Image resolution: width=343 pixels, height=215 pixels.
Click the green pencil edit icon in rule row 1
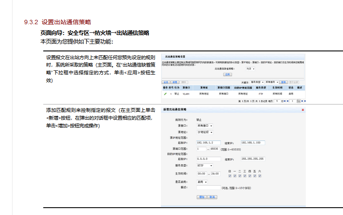tap(165, 94)
